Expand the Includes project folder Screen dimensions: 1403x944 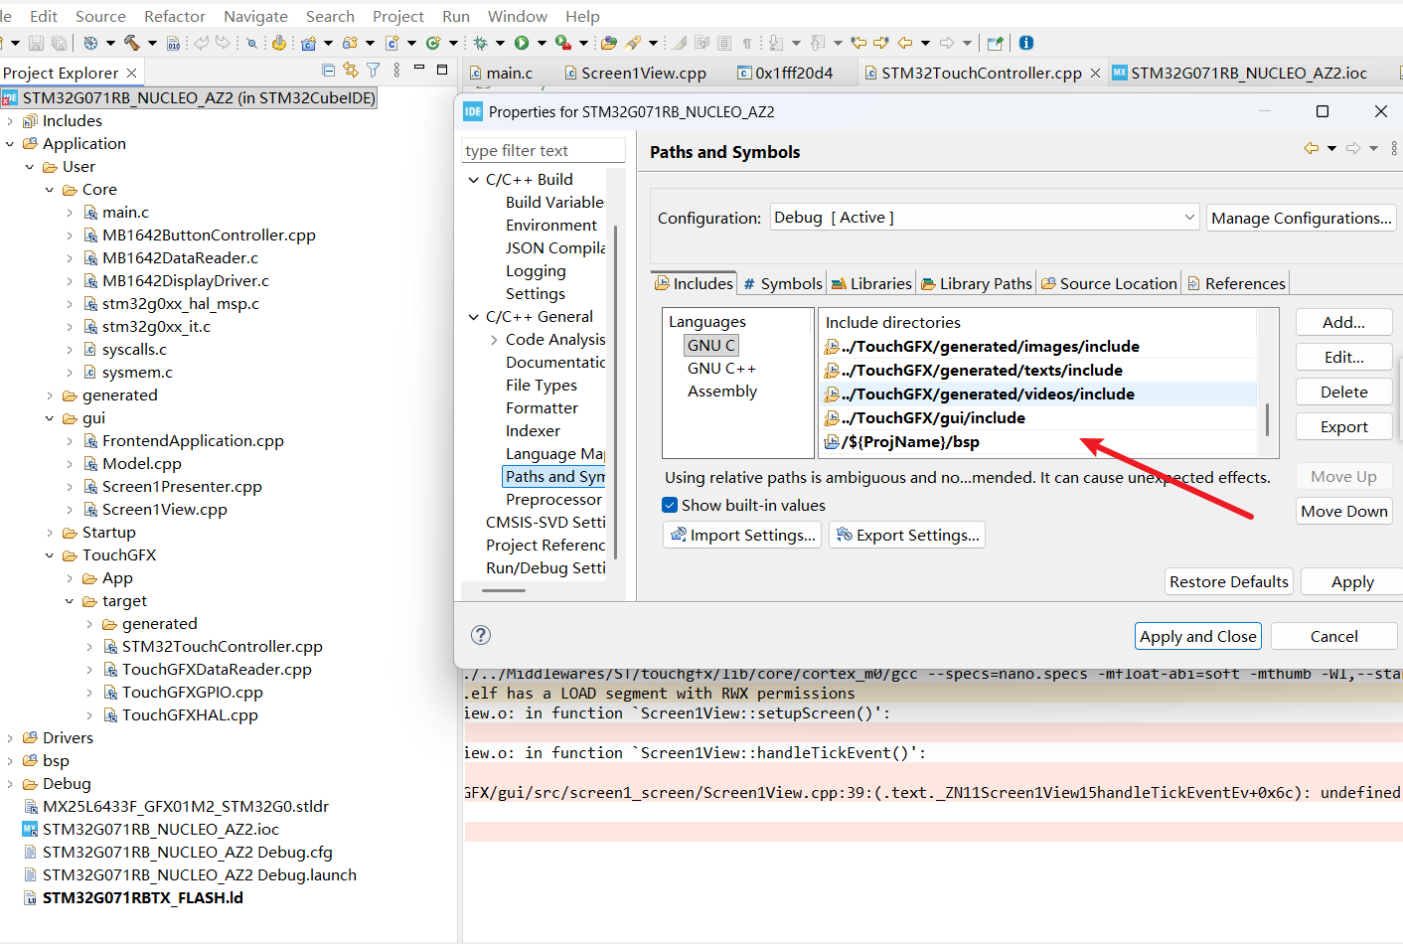(10, 121)
